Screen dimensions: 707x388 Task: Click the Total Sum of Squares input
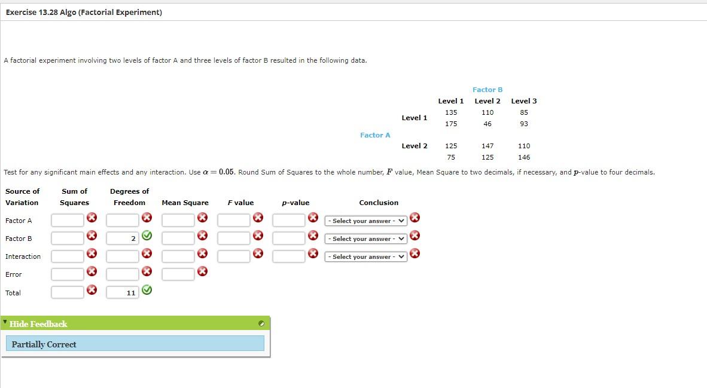(x=68, y=292)
